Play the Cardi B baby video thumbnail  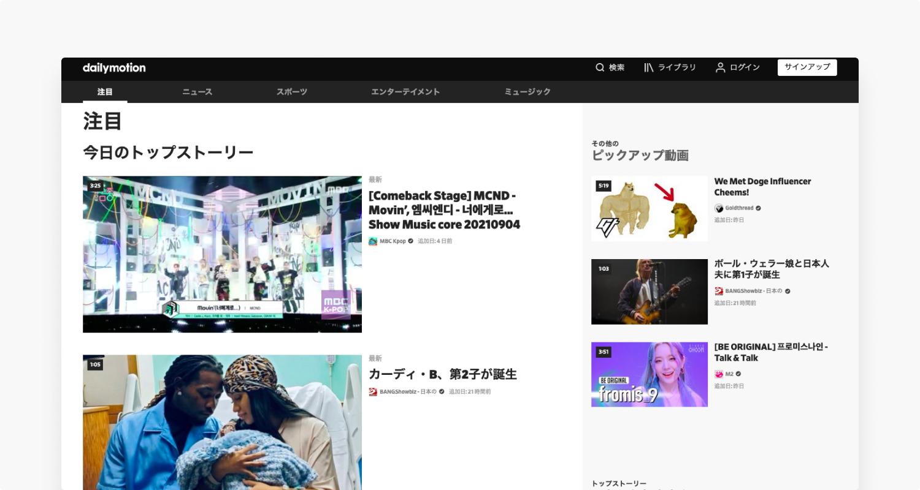point(222,423)
